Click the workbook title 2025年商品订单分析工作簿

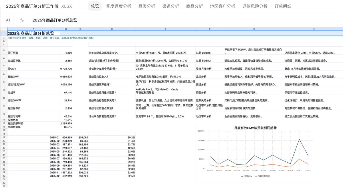[x=32, y=6]
